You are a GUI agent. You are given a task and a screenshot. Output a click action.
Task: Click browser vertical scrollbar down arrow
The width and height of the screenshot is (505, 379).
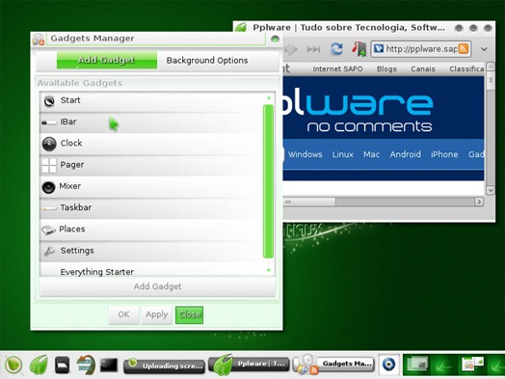(x=491, y=190)
